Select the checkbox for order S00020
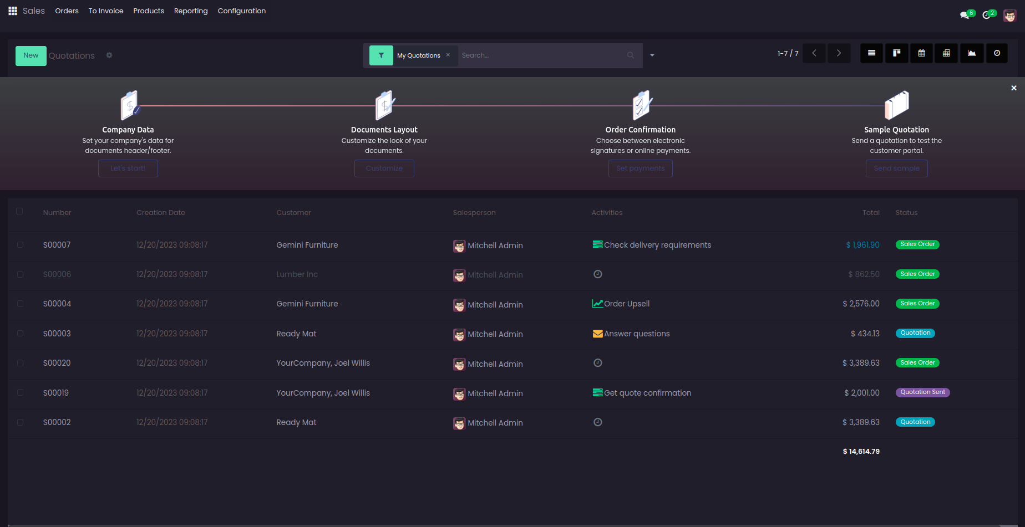1025x527 pixels. pos(20,363)
